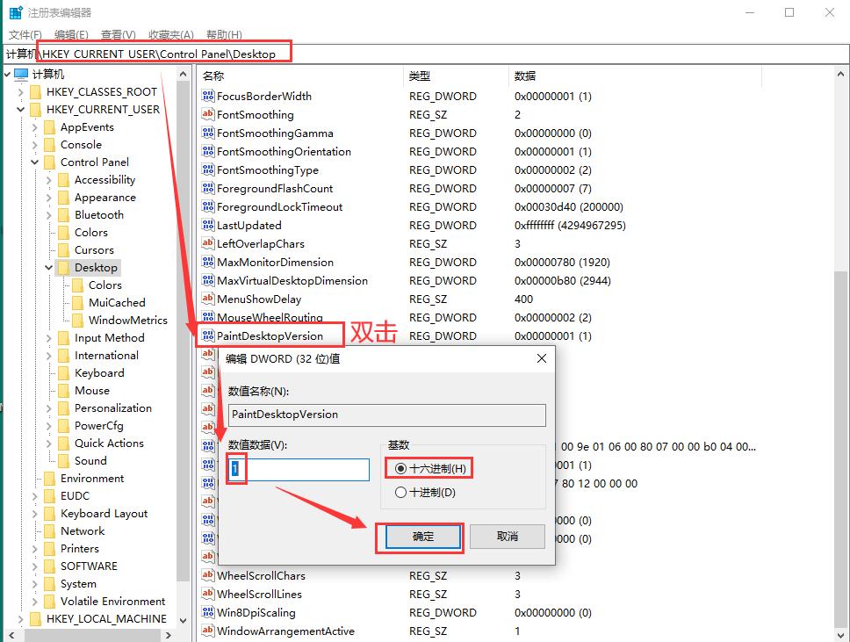Collapse the Desktop key node

(49, 268)
